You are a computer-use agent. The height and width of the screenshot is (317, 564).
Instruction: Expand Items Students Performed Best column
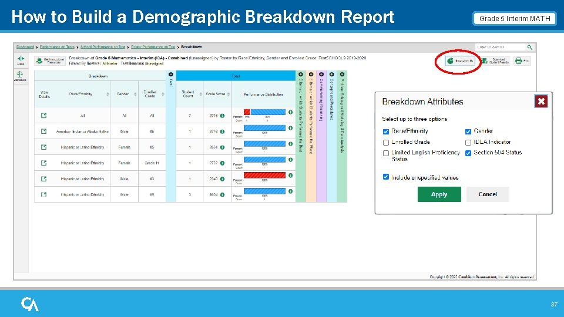tap(301, 75)
